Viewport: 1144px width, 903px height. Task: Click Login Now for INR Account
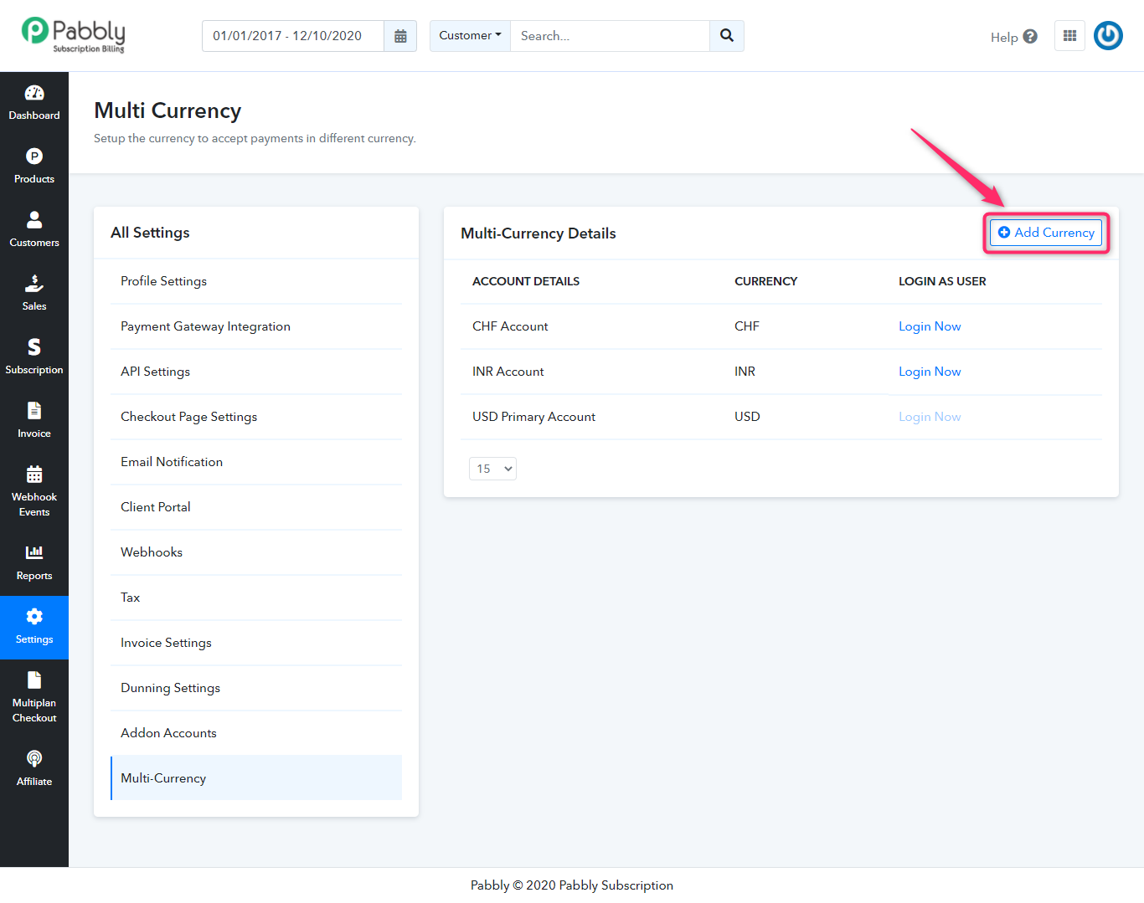point(930,372)
